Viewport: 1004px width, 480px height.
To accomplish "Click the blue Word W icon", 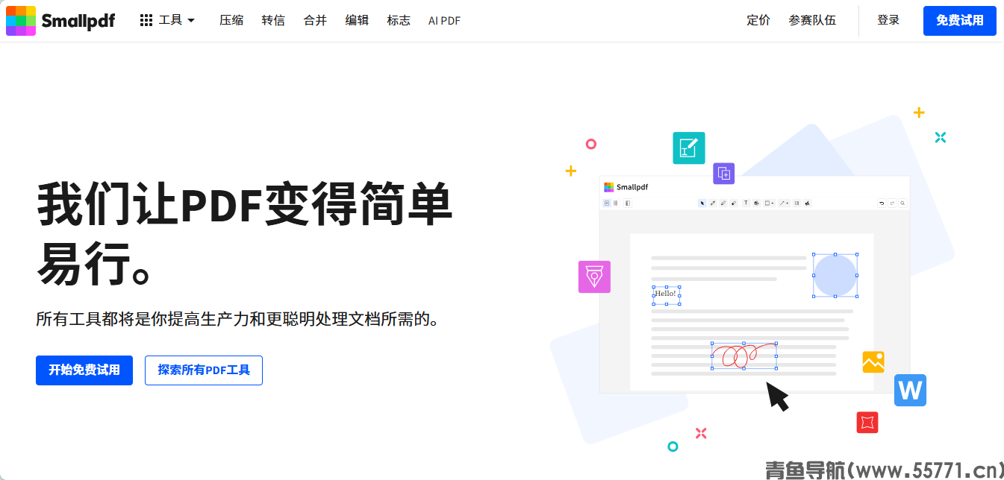I will point(911,390).
